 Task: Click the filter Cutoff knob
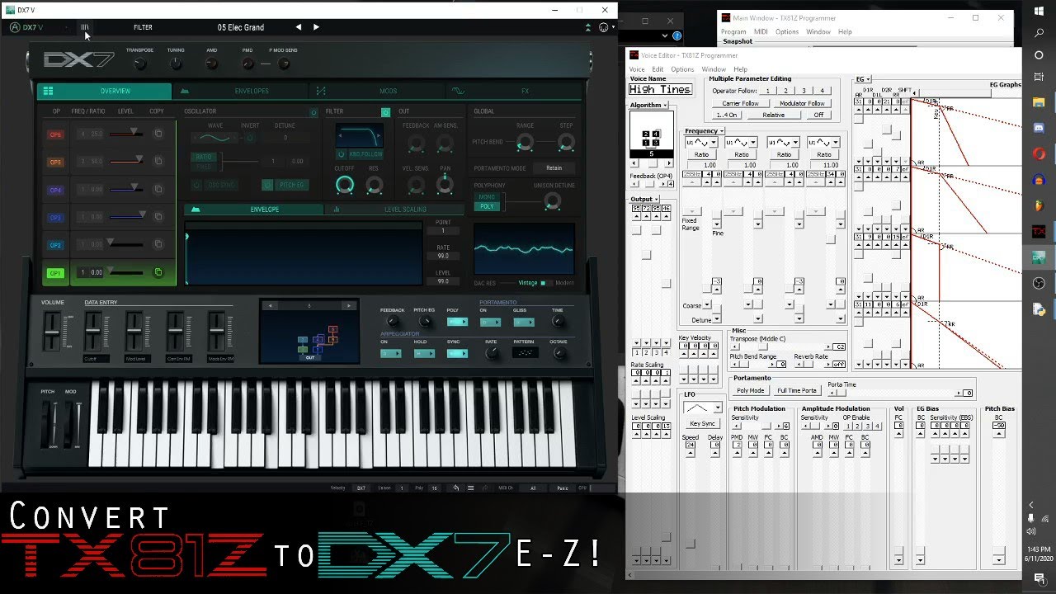(346, 185)
